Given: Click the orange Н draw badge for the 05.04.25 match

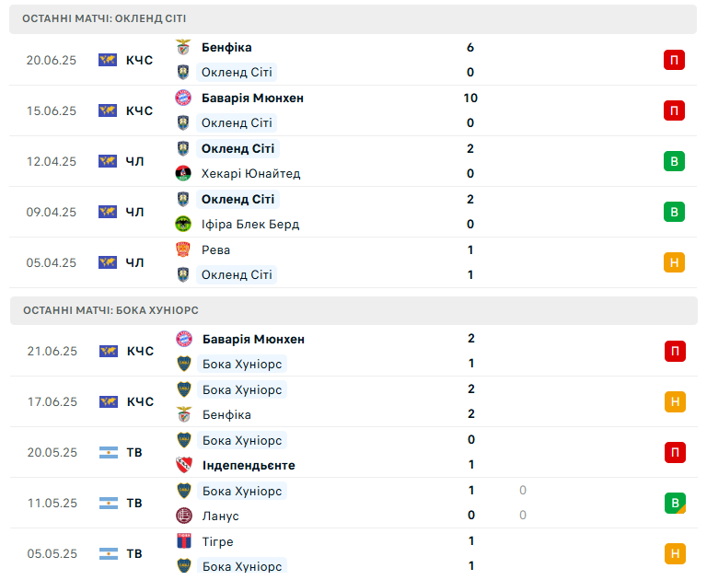Looking at the screenshot, I should click(x=674, y=262).
